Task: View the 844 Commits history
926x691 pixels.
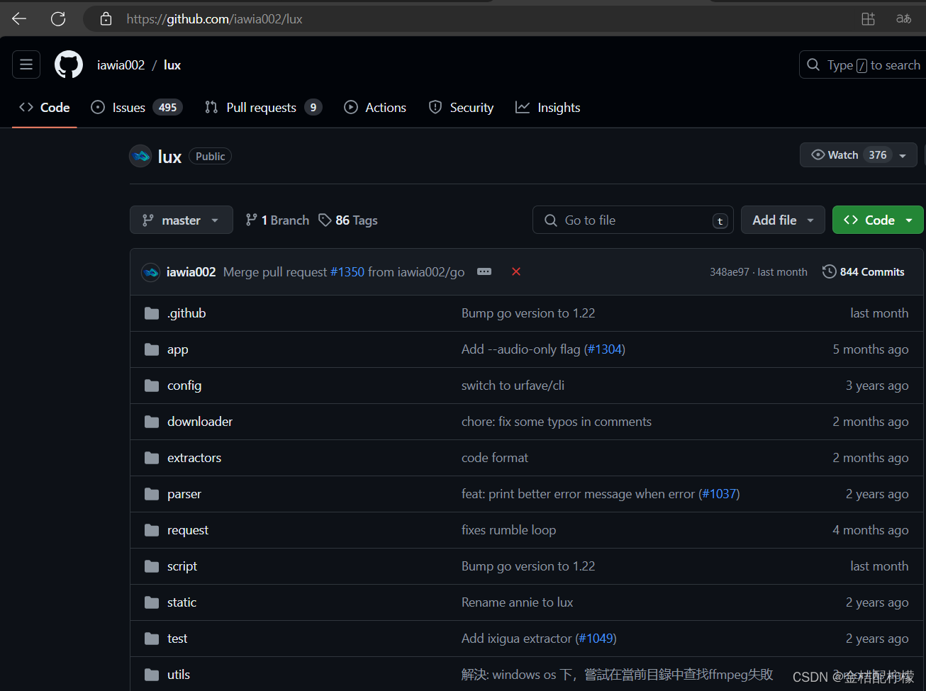Action: (x=863, y=271)
